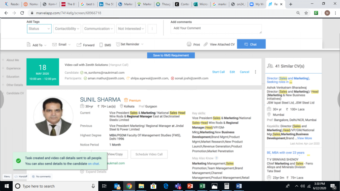Click the SMS phone icon
This screenshot has width=340, height=191.
tap(101, 45)
